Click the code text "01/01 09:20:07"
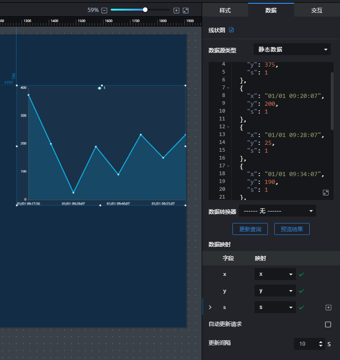The image size is (340, 360). (x=293, y=96)
